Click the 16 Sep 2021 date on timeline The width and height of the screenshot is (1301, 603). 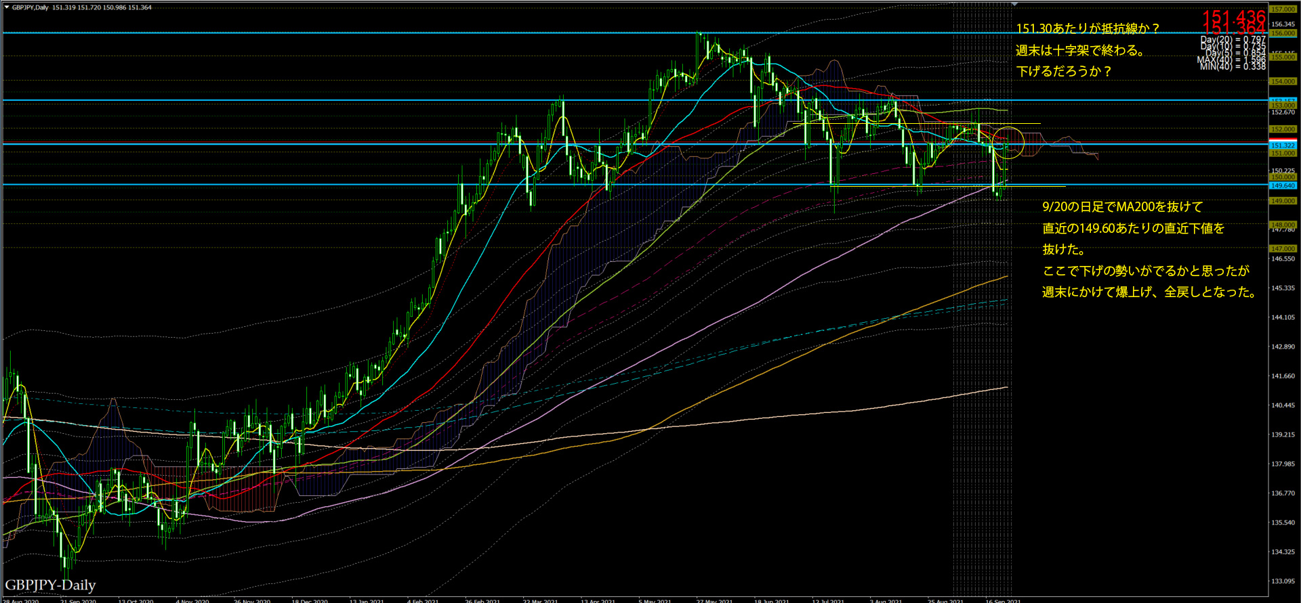[1003, 600]
